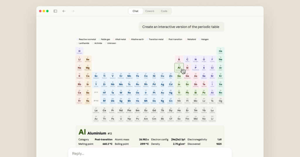This screenshot has width=300, height=157.
Task: Switch to the Chat tab
Action: tap(135, 11)
